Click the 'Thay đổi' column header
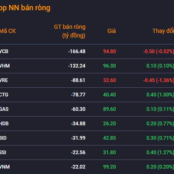Viewport: 174px width, 174px height. point(163,31)
